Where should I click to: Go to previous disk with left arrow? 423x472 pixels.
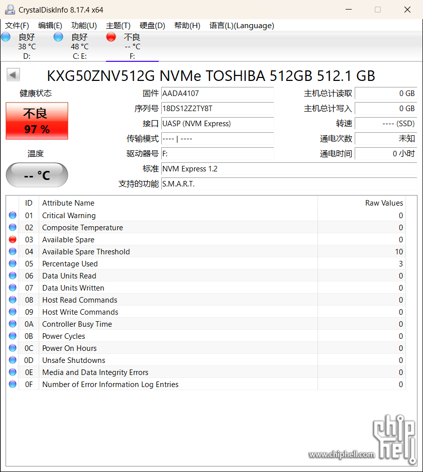point(13,75)
